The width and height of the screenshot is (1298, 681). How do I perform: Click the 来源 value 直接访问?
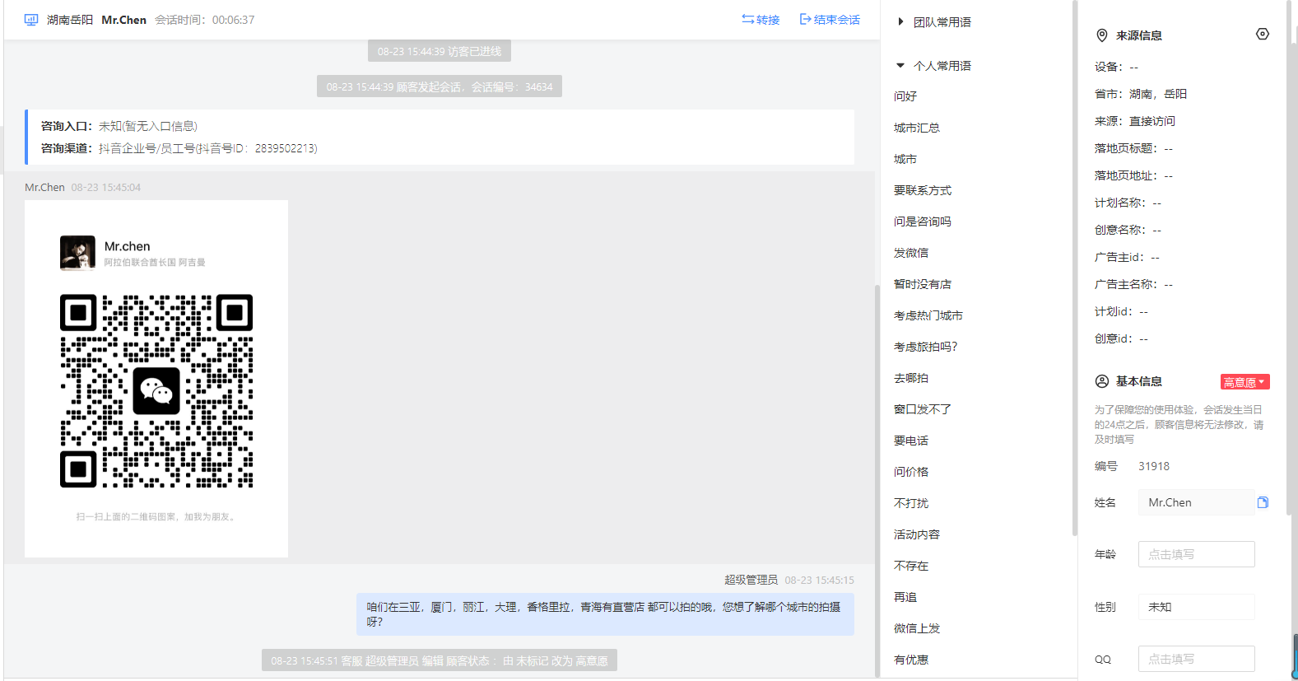click(x=1152, y=121)
